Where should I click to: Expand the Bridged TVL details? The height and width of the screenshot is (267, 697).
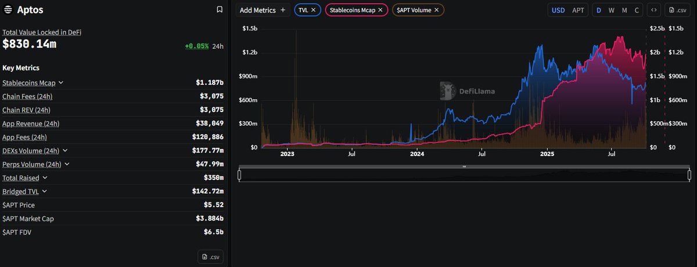[x=44, y=191]
